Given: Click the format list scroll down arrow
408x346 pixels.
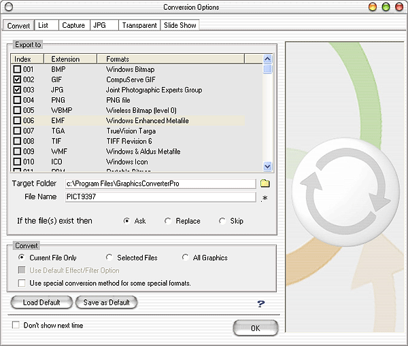Looking at the screenshot, I should pos(267,166).
